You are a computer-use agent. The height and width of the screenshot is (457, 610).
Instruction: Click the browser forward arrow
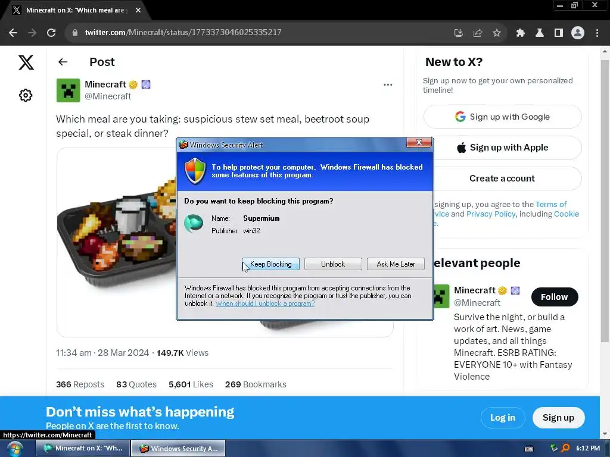[x=32, y=33]
